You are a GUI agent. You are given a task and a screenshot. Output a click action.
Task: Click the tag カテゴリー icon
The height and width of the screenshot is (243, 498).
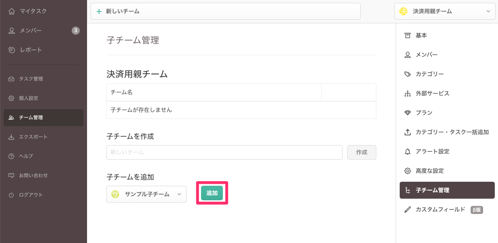point(407,74)
